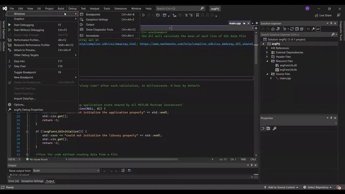Click Switch Views icon in Solution Explorer
The image size is (345, 194).
(x=278, y=29)
